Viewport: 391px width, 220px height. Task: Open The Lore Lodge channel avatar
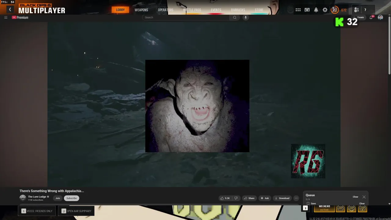[x=23, y=198]
